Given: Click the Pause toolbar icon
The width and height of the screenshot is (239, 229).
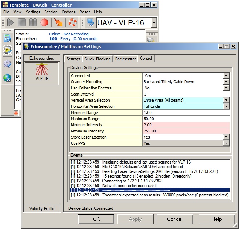Looking at the screenshot, I should [33, 22].
